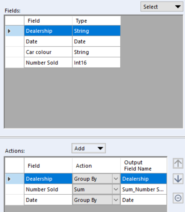Expand Group By dropdown for Date action

click(x=116, y=200)
